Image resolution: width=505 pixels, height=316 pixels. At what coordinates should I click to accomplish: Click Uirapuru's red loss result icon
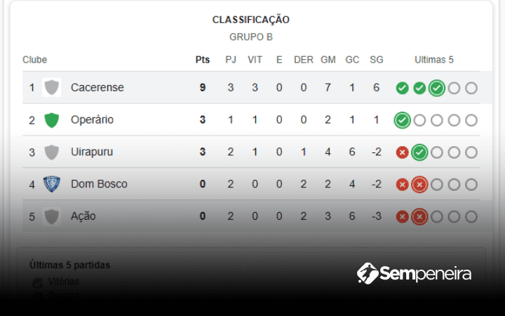tap(402, 152)
